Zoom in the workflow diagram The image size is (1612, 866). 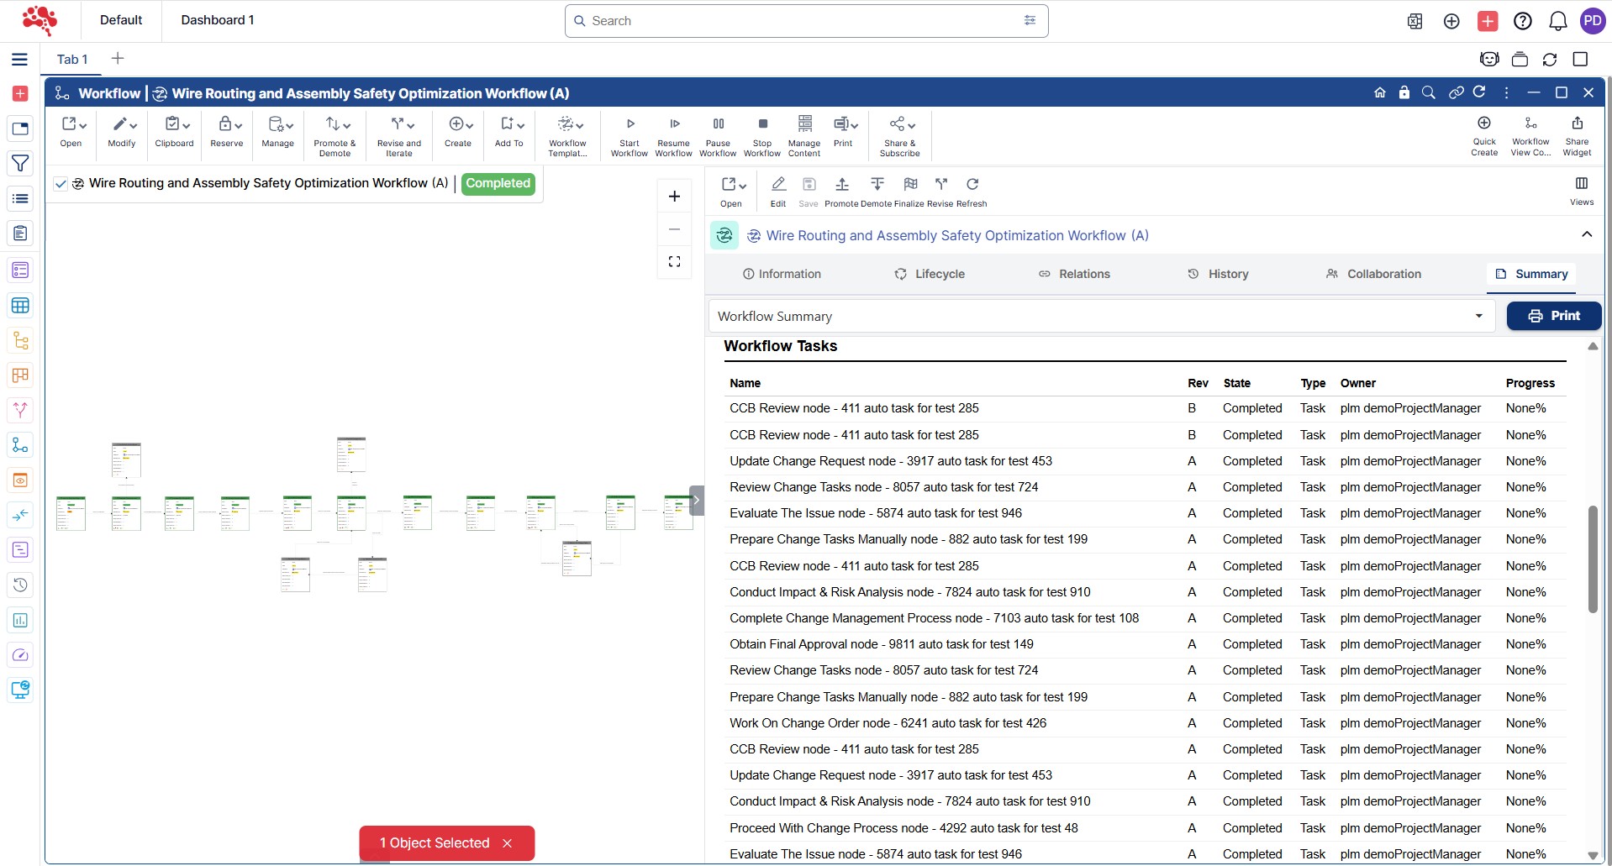(x=674, y=197)
